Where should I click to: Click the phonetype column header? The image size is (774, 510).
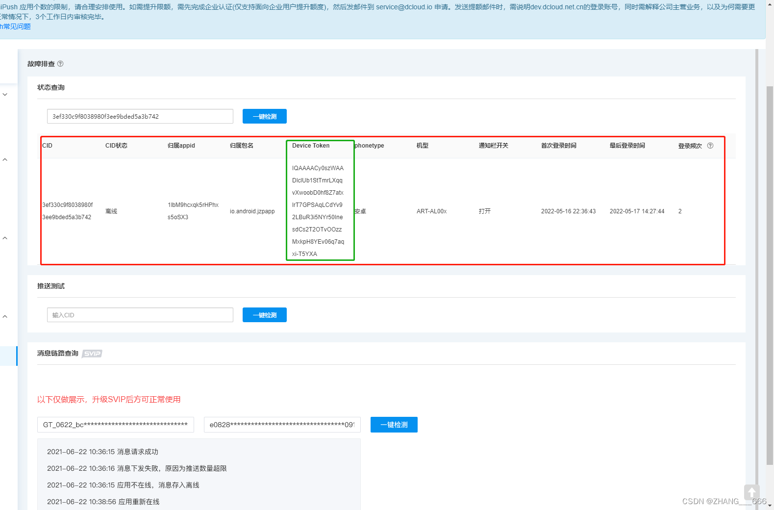click(x=369, y=146)
